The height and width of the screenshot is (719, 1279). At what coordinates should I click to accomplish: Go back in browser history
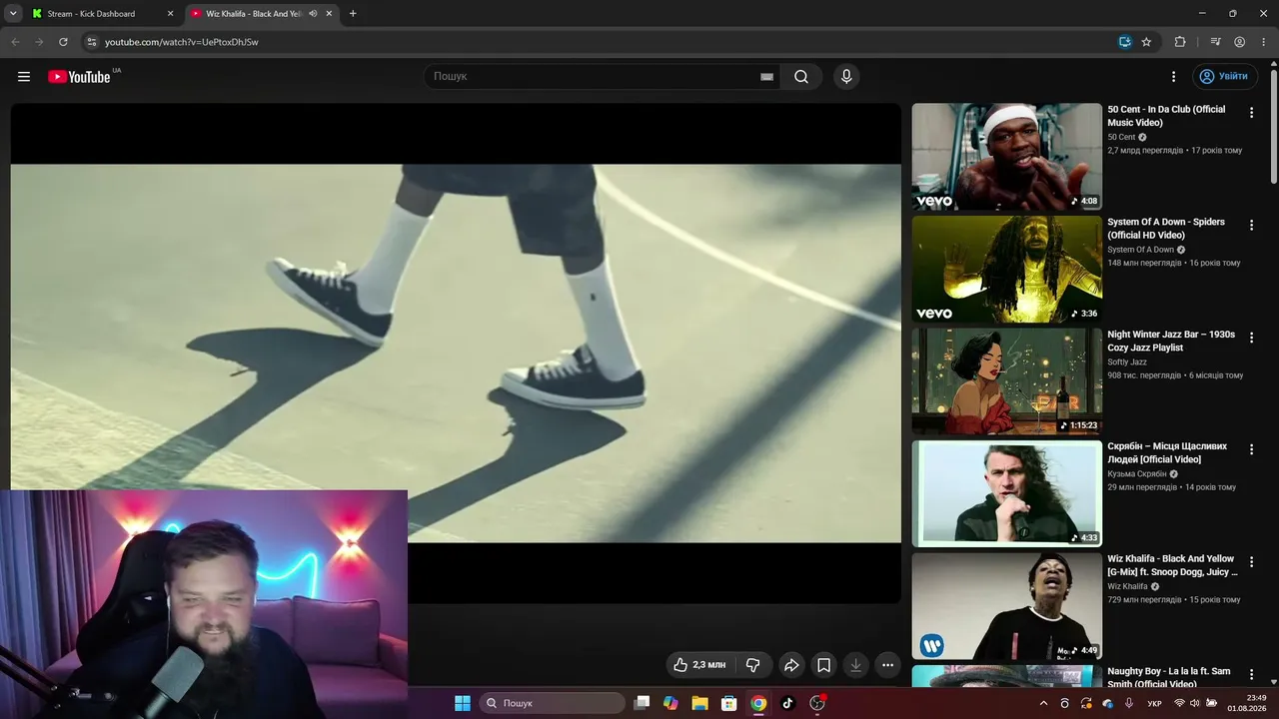[x=15, y=42]
